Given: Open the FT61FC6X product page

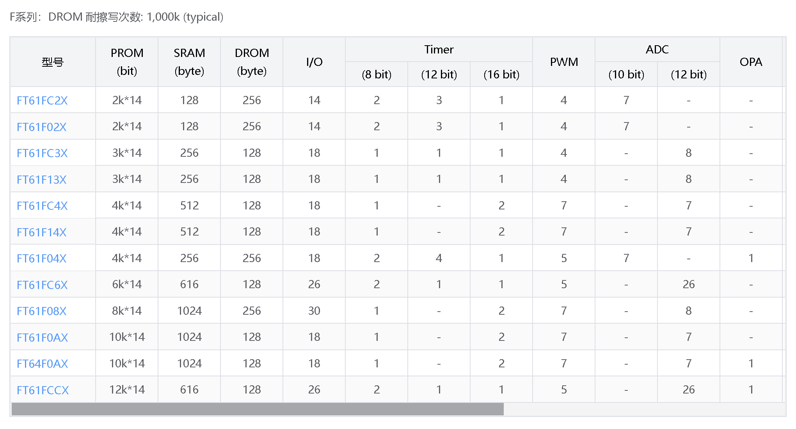Looking at the screenshot, I should coord(42,285).
